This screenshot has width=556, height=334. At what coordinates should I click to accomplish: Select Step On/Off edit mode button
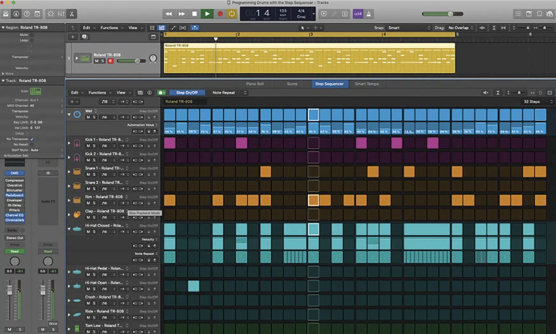point(187,93)
